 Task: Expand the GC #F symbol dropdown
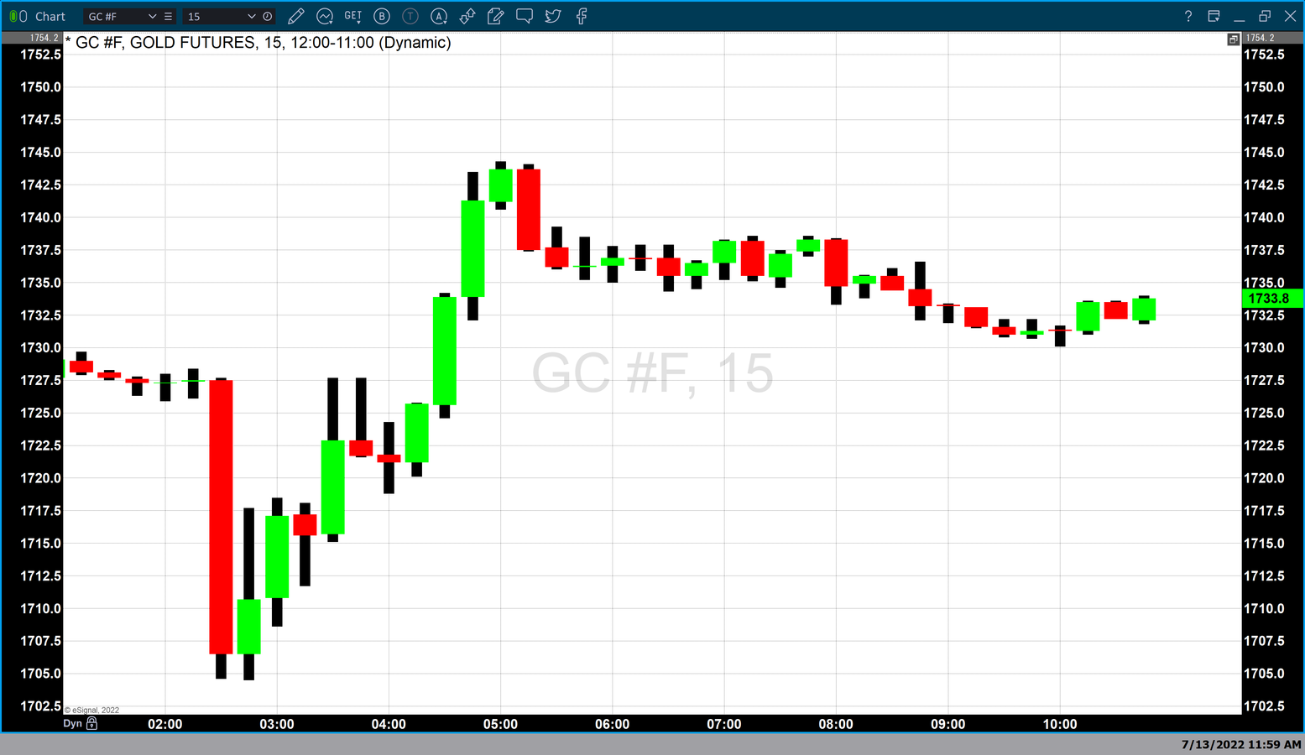pos(152,16)
